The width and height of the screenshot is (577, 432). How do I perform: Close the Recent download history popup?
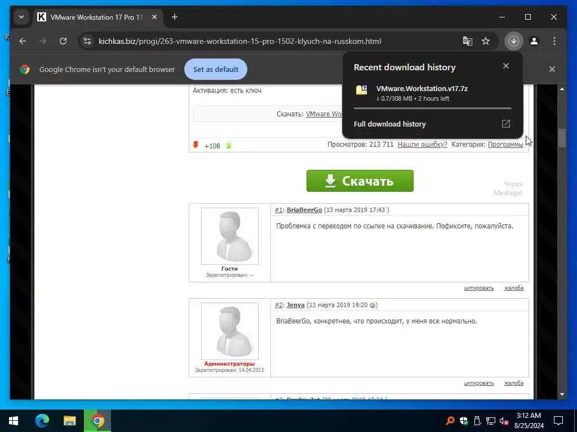pyautogui.click(x=506, y=66)
